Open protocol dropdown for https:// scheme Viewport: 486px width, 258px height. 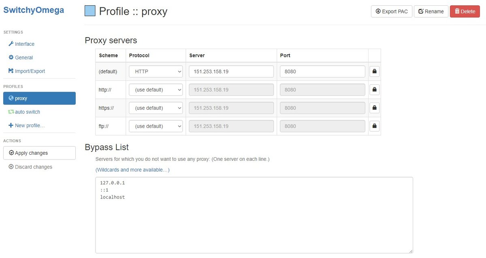point(156,108)
